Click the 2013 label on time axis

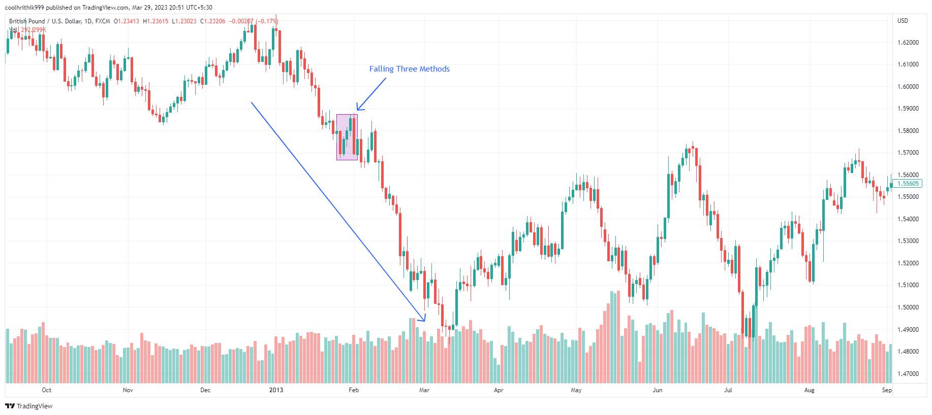[276, 390]
